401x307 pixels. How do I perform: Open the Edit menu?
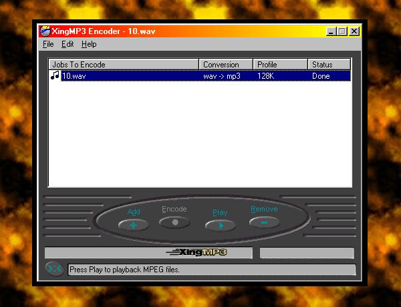(68, 44)
